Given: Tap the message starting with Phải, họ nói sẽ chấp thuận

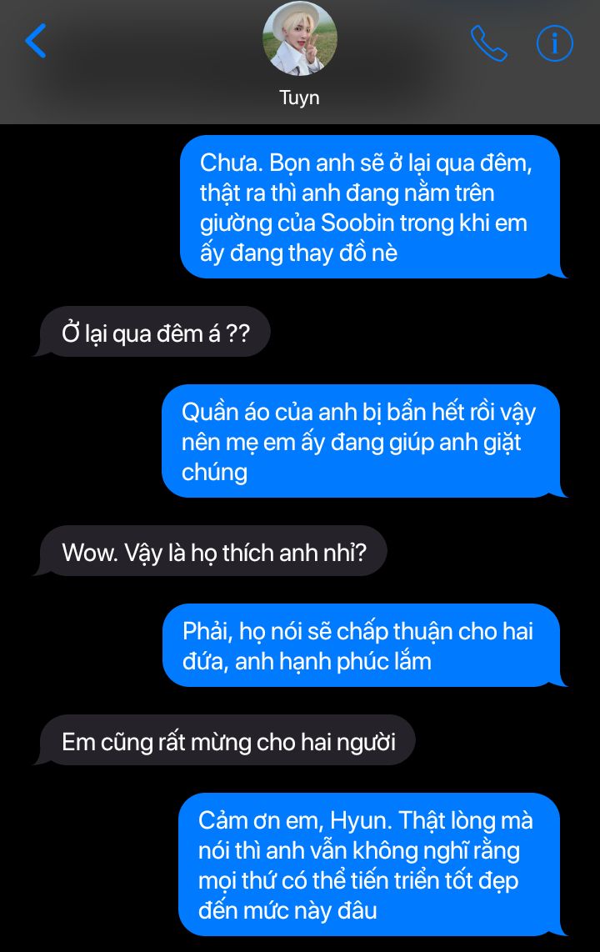Looking at the screenshot, I should [362, 646].
